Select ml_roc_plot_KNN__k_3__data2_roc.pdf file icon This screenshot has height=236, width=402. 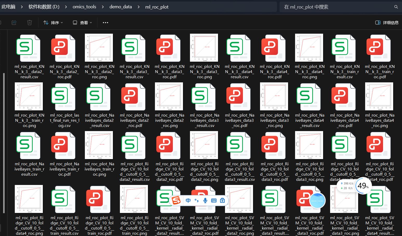click(64, 48)
